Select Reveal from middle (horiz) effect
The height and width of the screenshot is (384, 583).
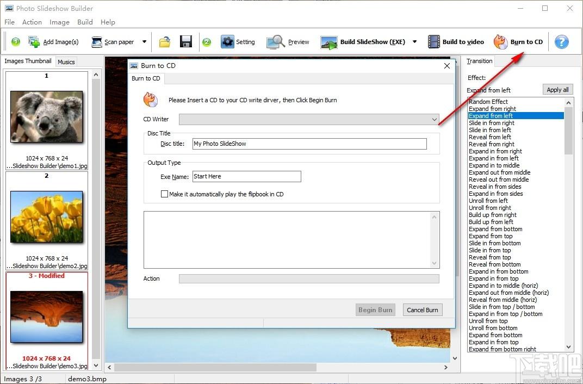coord(503,299)
